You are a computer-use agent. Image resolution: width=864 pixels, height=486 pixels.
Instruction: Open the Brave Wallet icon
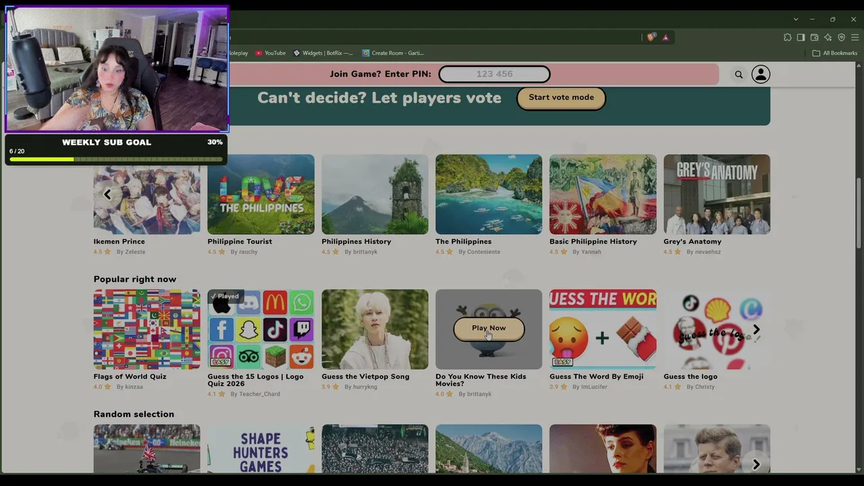(x=814, y=37)
